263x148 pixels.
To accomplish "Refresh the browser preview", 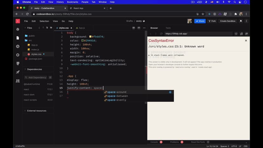I will click(161, 34).
